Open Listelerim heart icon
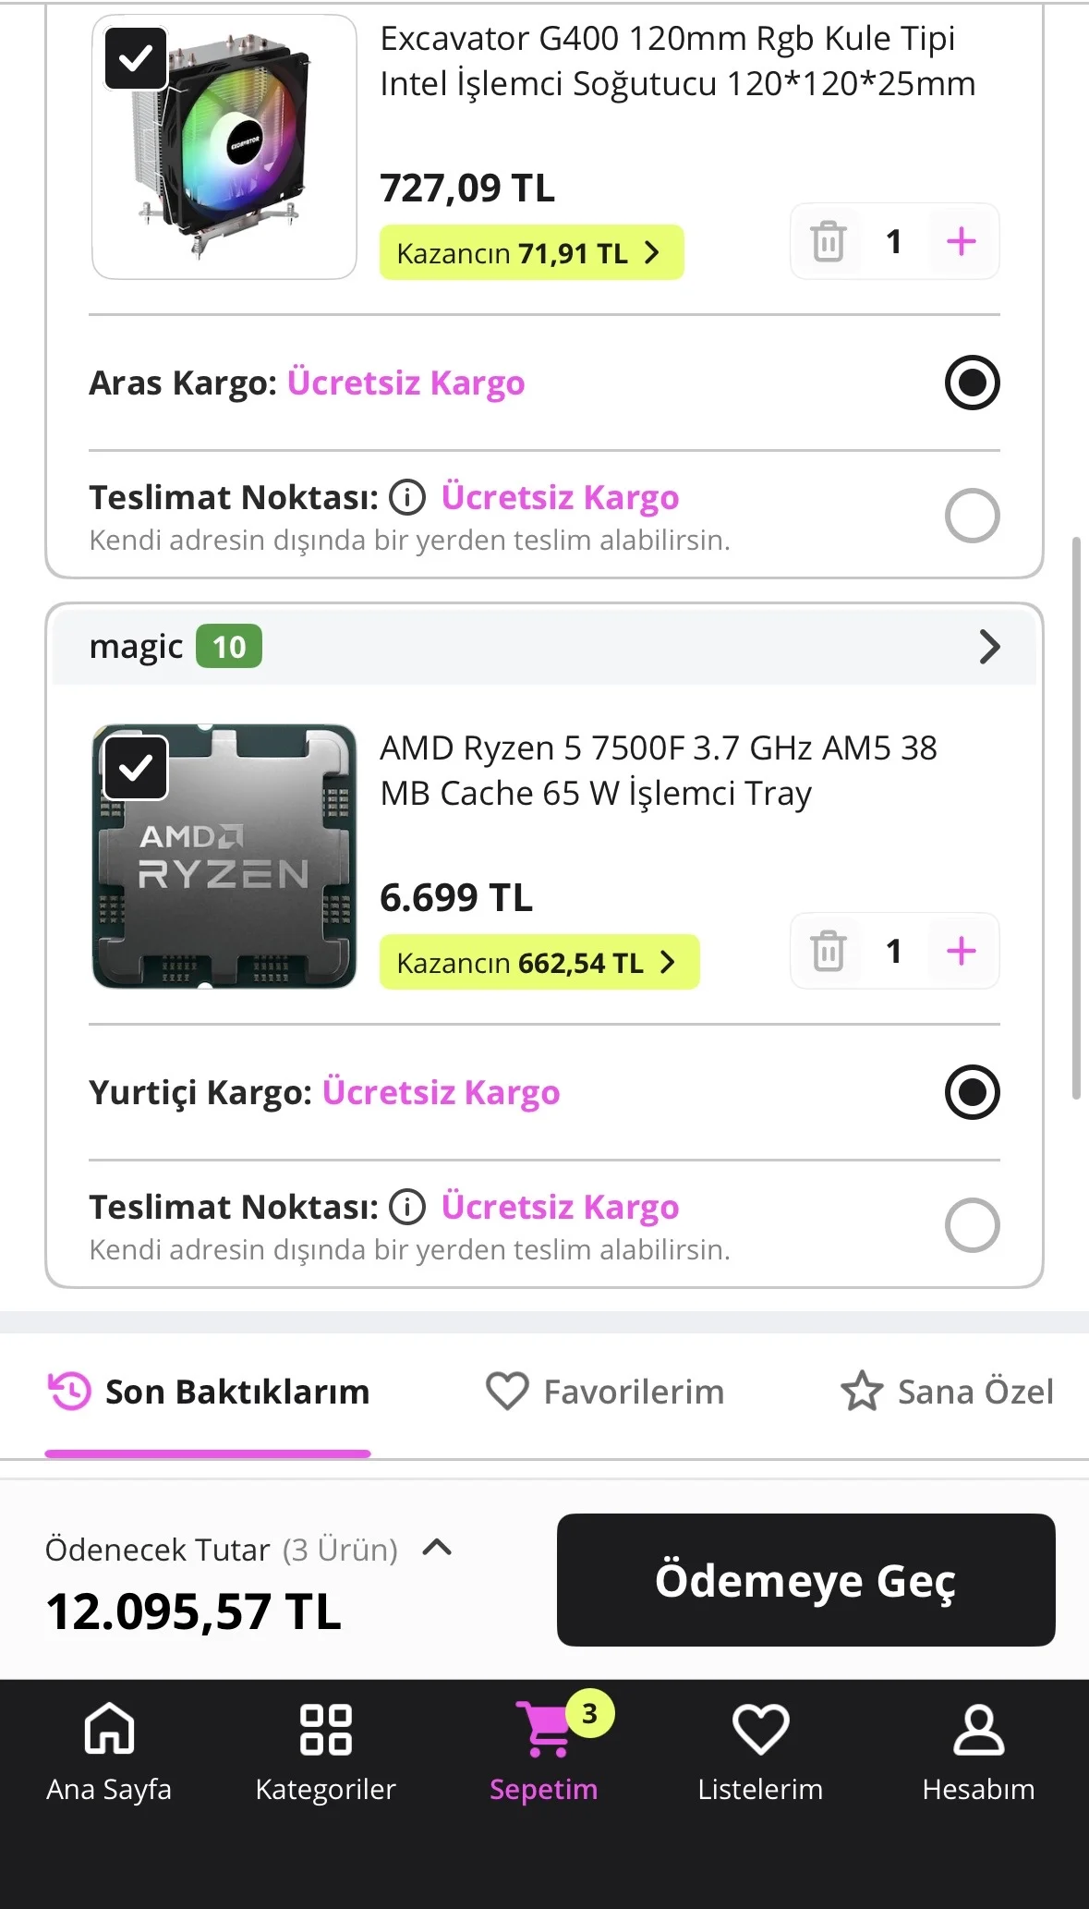The image size is (1089, 1909). pos(760,1729)
